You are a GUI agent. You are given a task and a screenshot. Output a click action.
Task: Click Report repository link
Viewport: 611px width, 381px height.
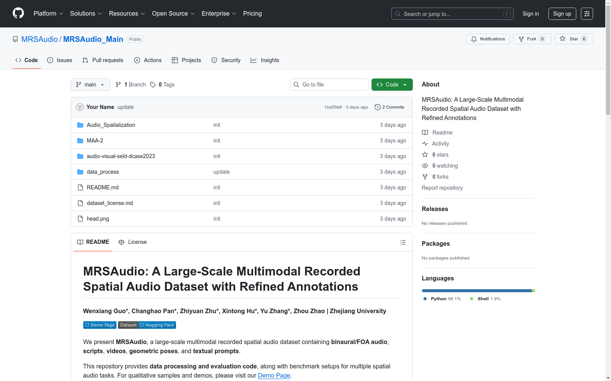(442, 188)
